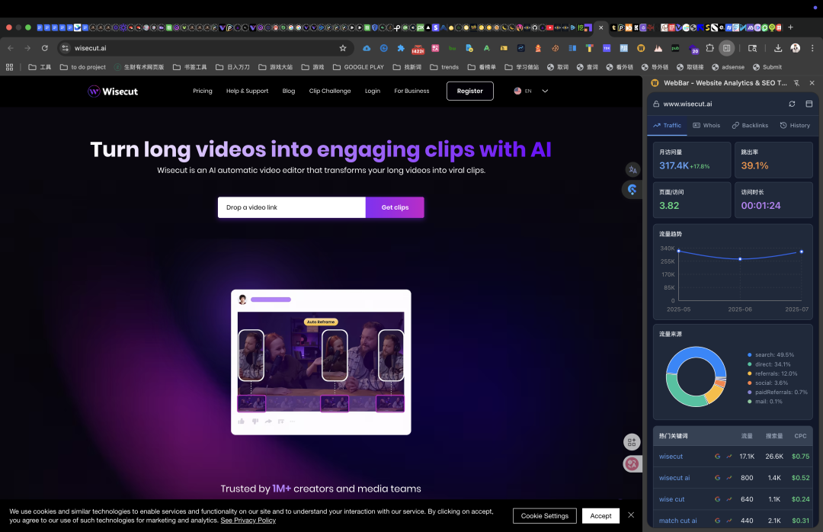The height and width of the screenshot is (532, 823).
Task: Refresh WebBar data for www.wisecut.ai
Action: 792,104
